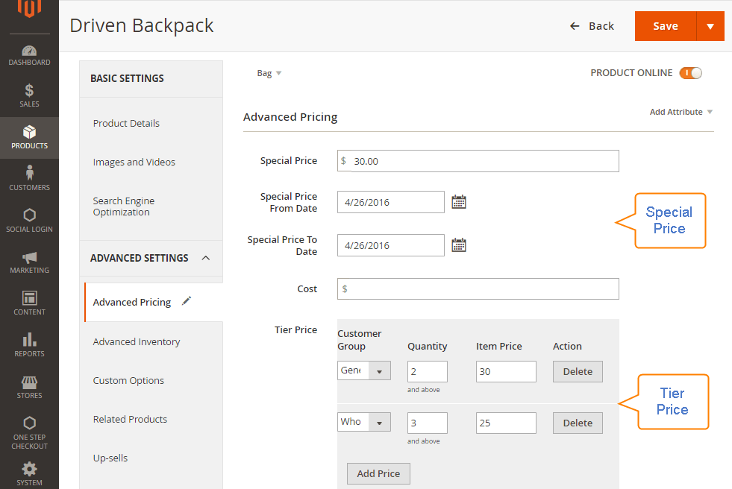
Task: Focus the Special Price From Date field
Action: 391,202
